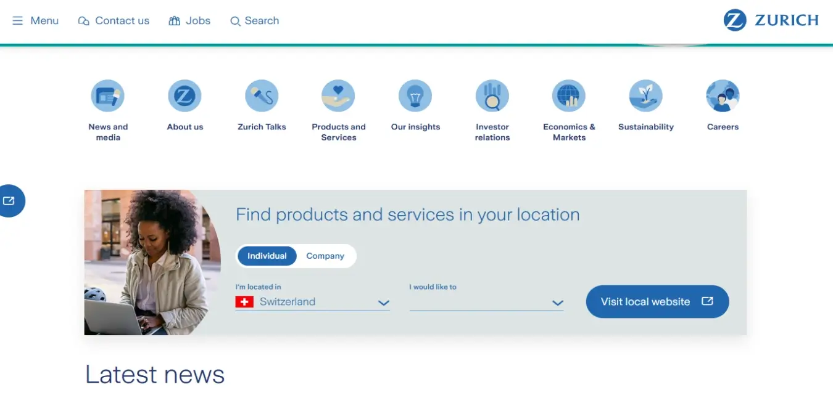Open the News and media icon
The image size is (833, 403).
[108, 96]
